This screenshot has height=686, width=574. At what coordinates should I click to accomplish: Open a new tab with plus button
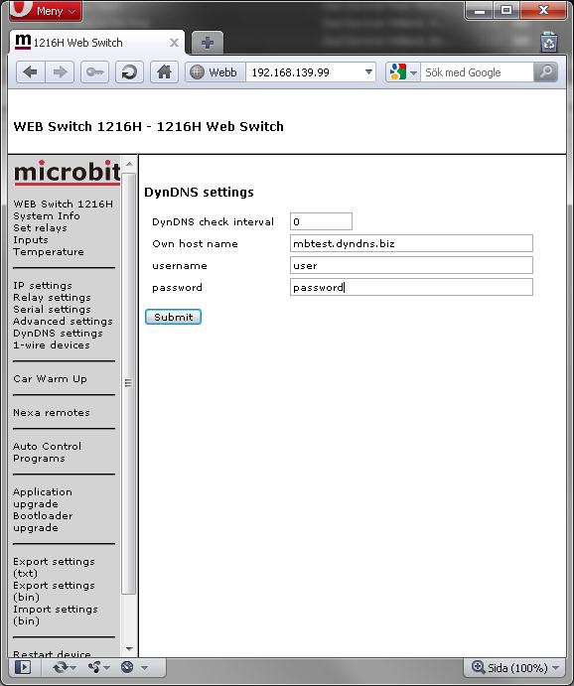coord(208,43)
